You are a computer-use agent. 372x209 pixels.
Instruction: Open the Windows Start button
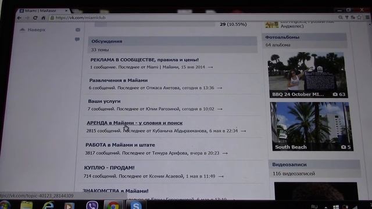[x=5, y=205]
